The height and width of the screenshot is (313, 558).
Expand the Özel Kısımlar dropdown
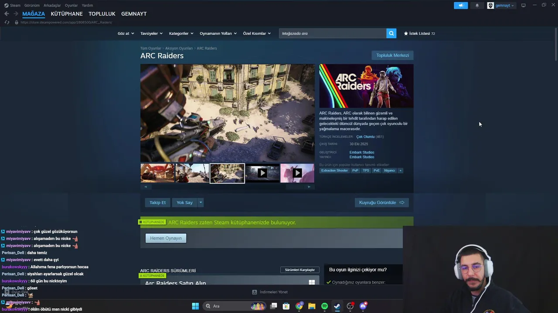click(x=257, y=33)
